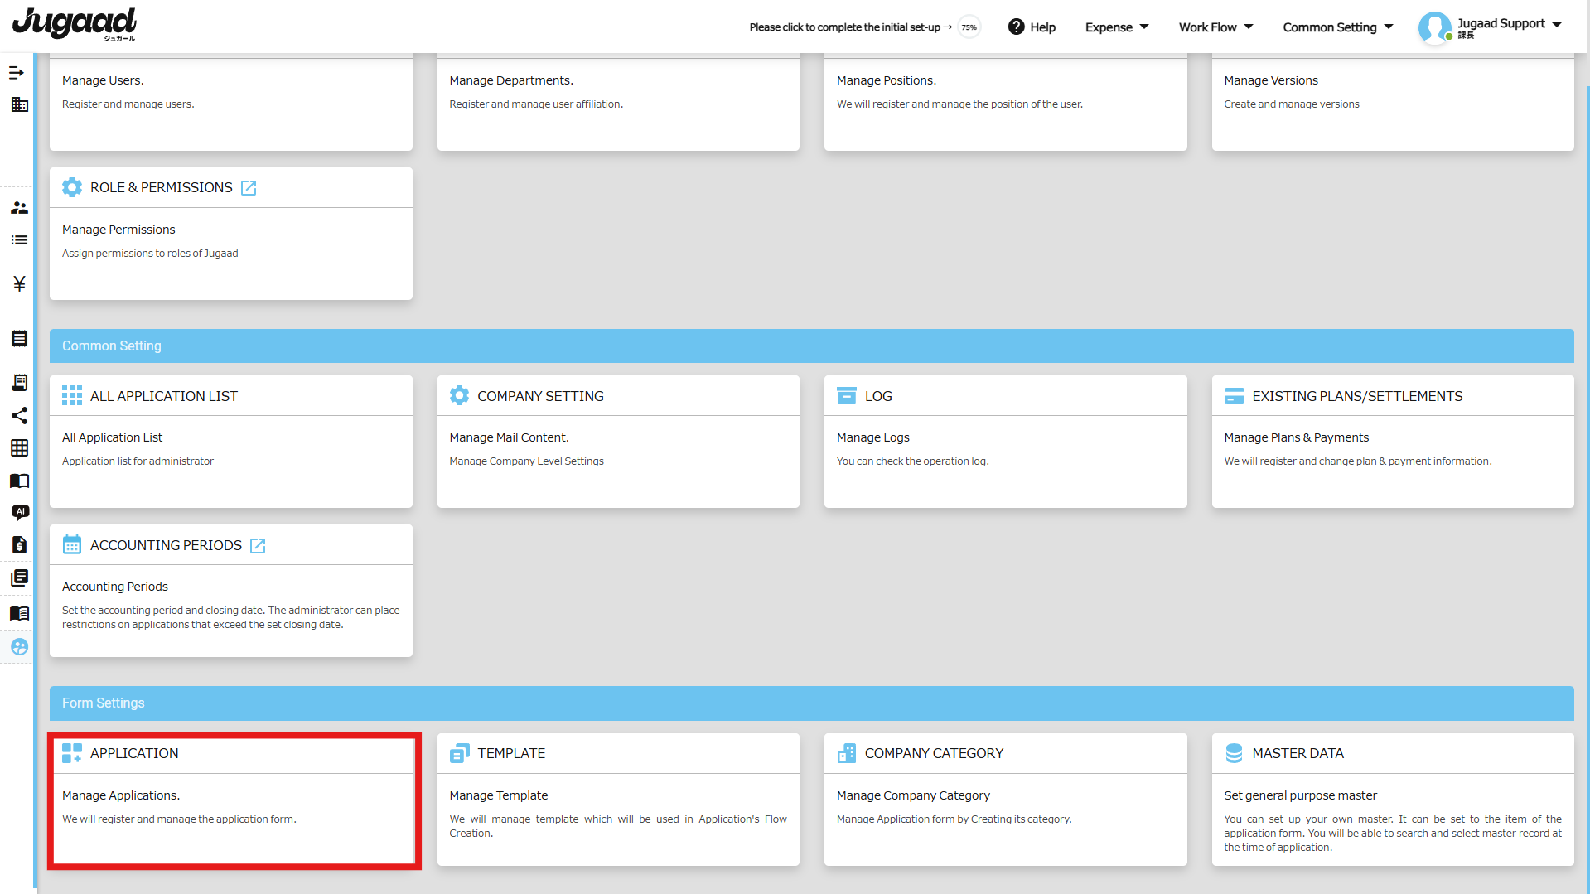Click 'Set general purpose master' text
Image resolution: width=1590 pixels, height=894 pixels.
click(x=1300, y=795)
